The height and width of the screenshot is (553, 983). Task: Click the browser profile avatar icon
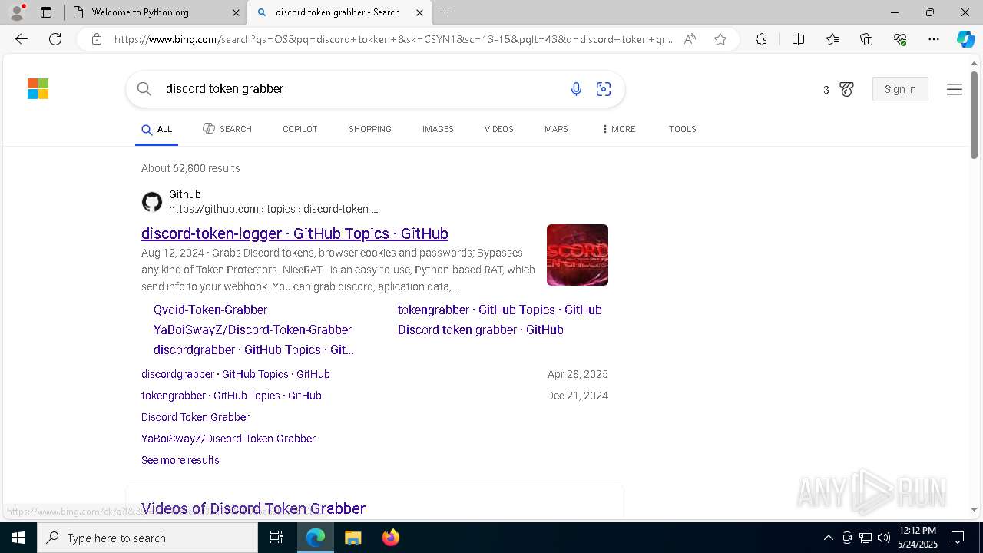[x=16, y=12]
